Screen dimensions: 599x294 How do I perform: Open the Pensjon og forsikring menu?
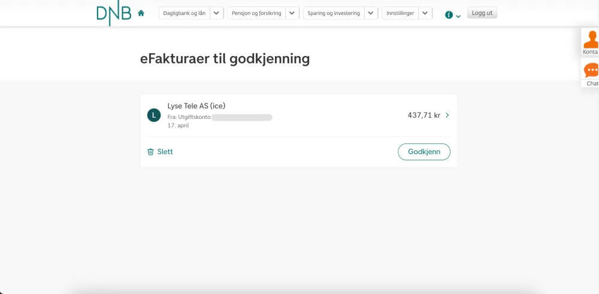[256, 13]
